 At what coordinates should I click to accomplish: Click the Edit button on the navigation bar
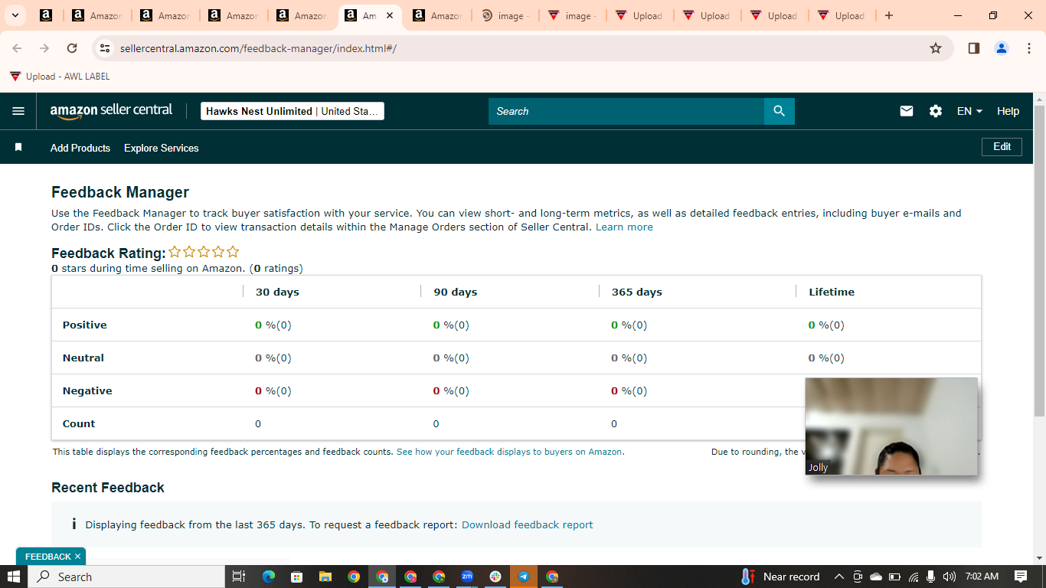(x=1002, y=146)
